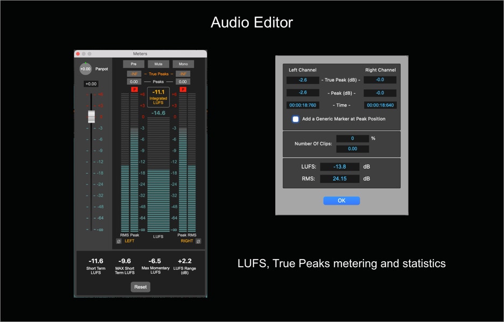Enable Mono mode in Meters
504x322 pixels.
[x=183, y=64]
